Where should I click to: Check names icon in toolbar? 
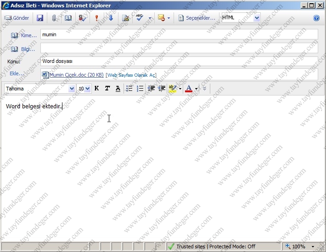pos(82,18)
